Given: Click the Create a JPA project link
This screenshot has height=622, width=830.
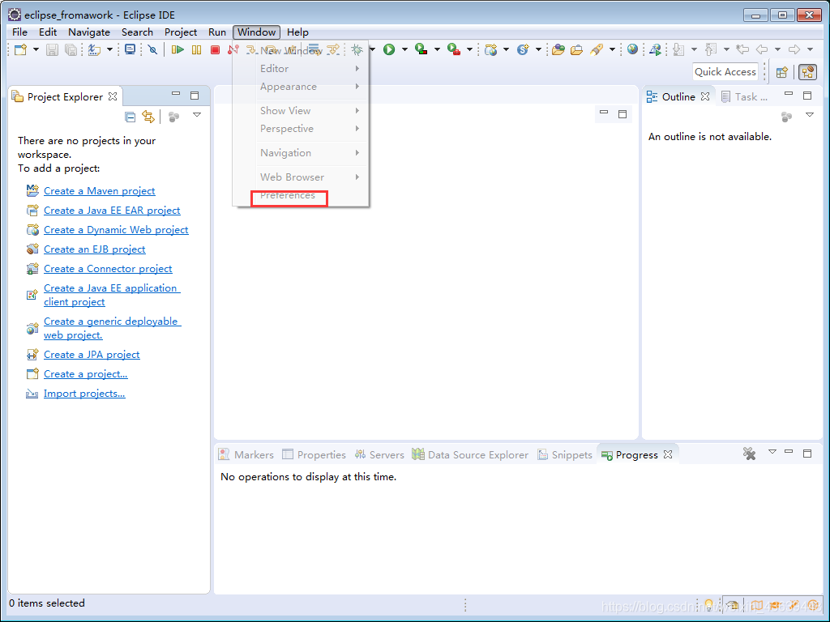Looking at the screenshot, I should (x=92, y=355).
